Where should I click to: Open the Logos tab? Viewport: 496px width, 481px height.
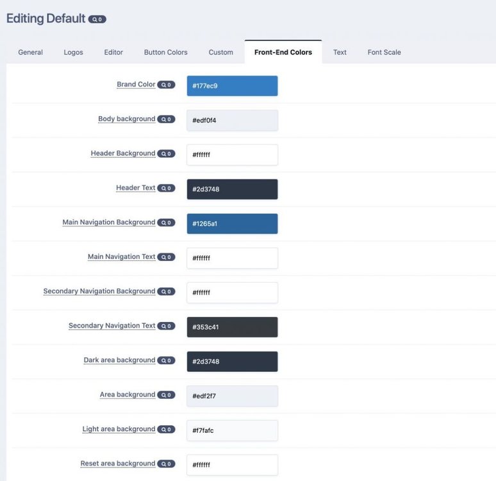73,52
